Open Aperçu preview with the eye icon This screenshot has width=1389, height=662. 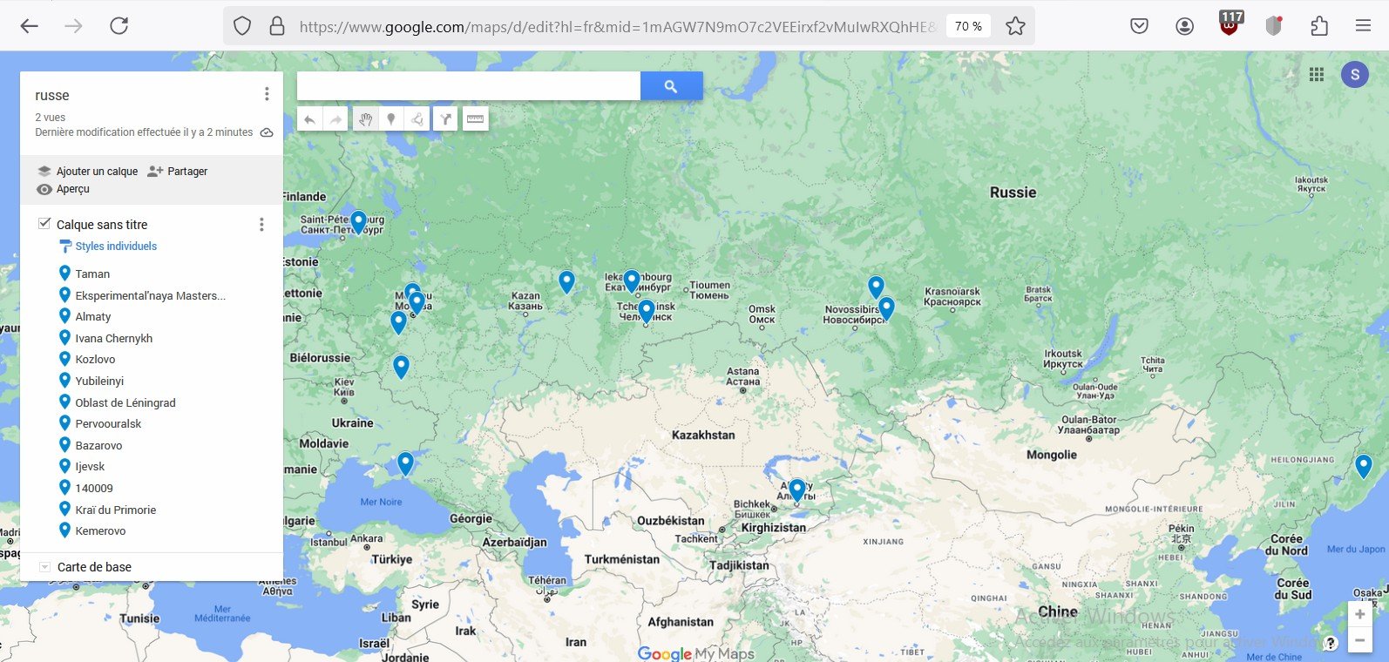(x=44, y=189)
